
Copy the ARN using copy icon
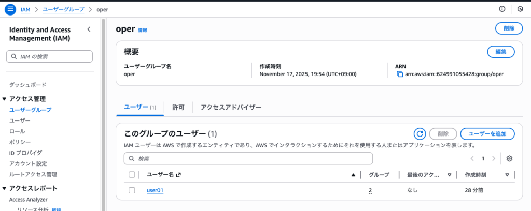point(400,74)
